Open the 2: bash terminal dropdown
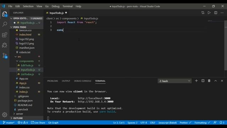 click(x=175, y=81)
